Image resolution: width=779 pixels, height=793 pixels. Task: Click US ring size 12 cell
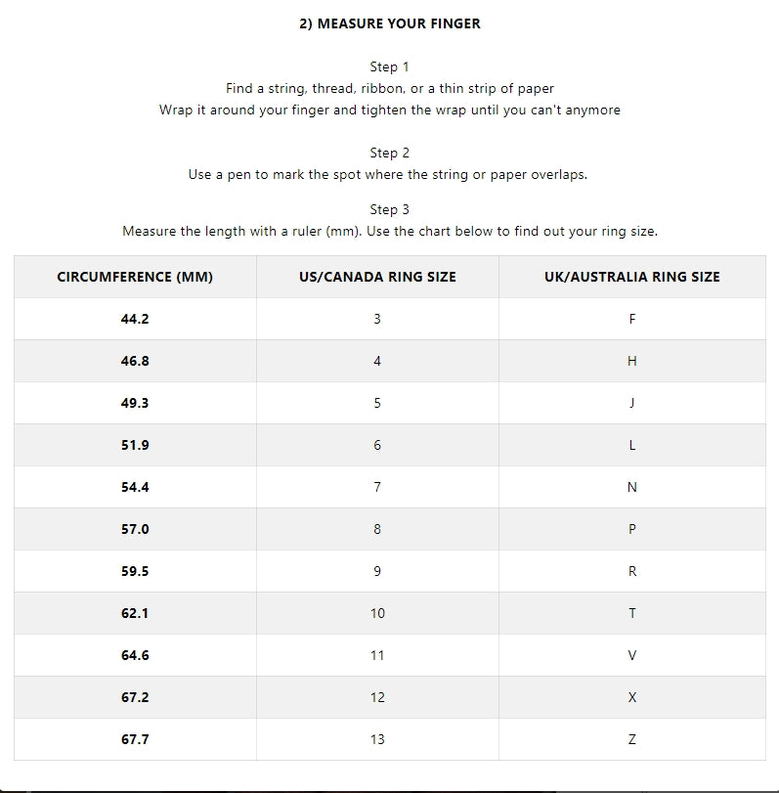(x=377, y=697)
